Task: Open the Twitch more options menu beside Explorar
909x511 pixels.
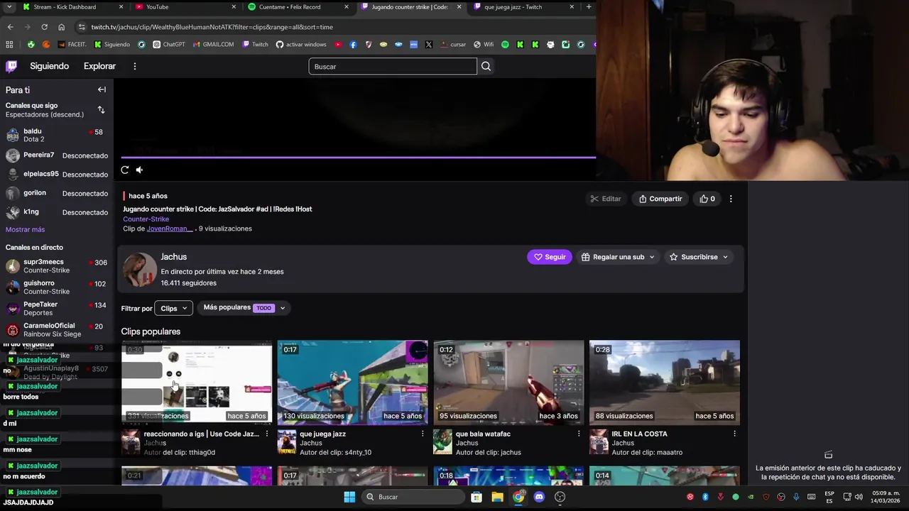Action: pyautogui.click(x=134, y=66)
